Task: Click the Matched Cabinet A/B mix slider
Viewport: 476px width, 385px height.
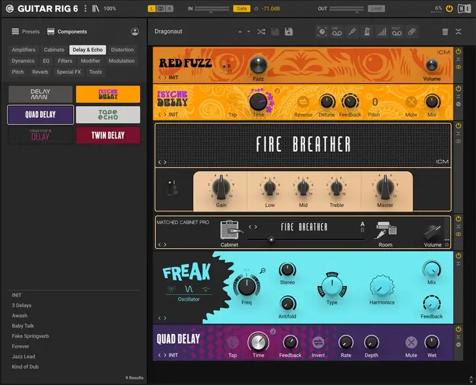Action: pyautogui.click(x=306, y=240)
